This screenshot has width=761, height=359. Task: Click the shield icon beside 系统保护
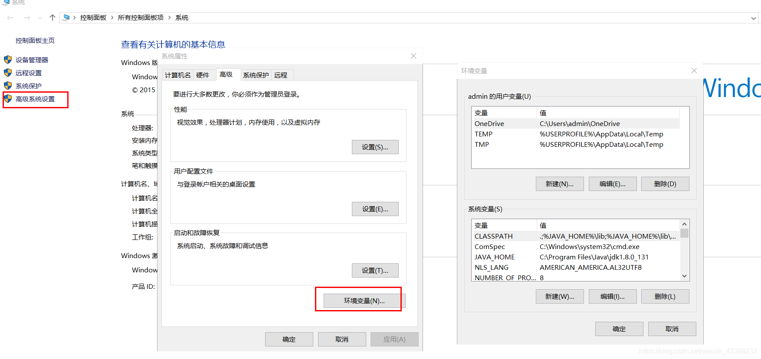point(8,86)
